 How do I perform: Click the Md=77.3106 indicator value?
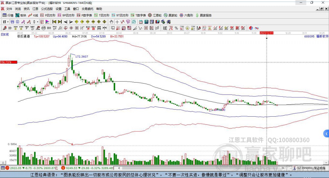[x=79, y=36]
